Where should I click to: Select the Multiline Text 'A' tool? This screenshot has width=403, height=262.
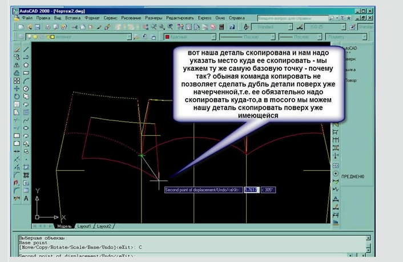[x=26, y=199]
